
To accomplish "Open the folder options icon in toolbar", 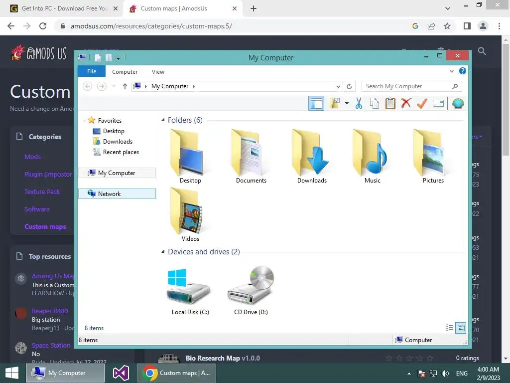I will pos(334,104).
